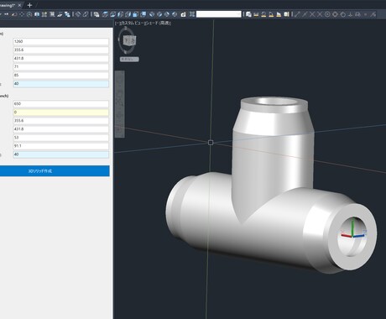Close the Drawing1* tab with its X
386x319 pixels.
click(x=19, y=5)
